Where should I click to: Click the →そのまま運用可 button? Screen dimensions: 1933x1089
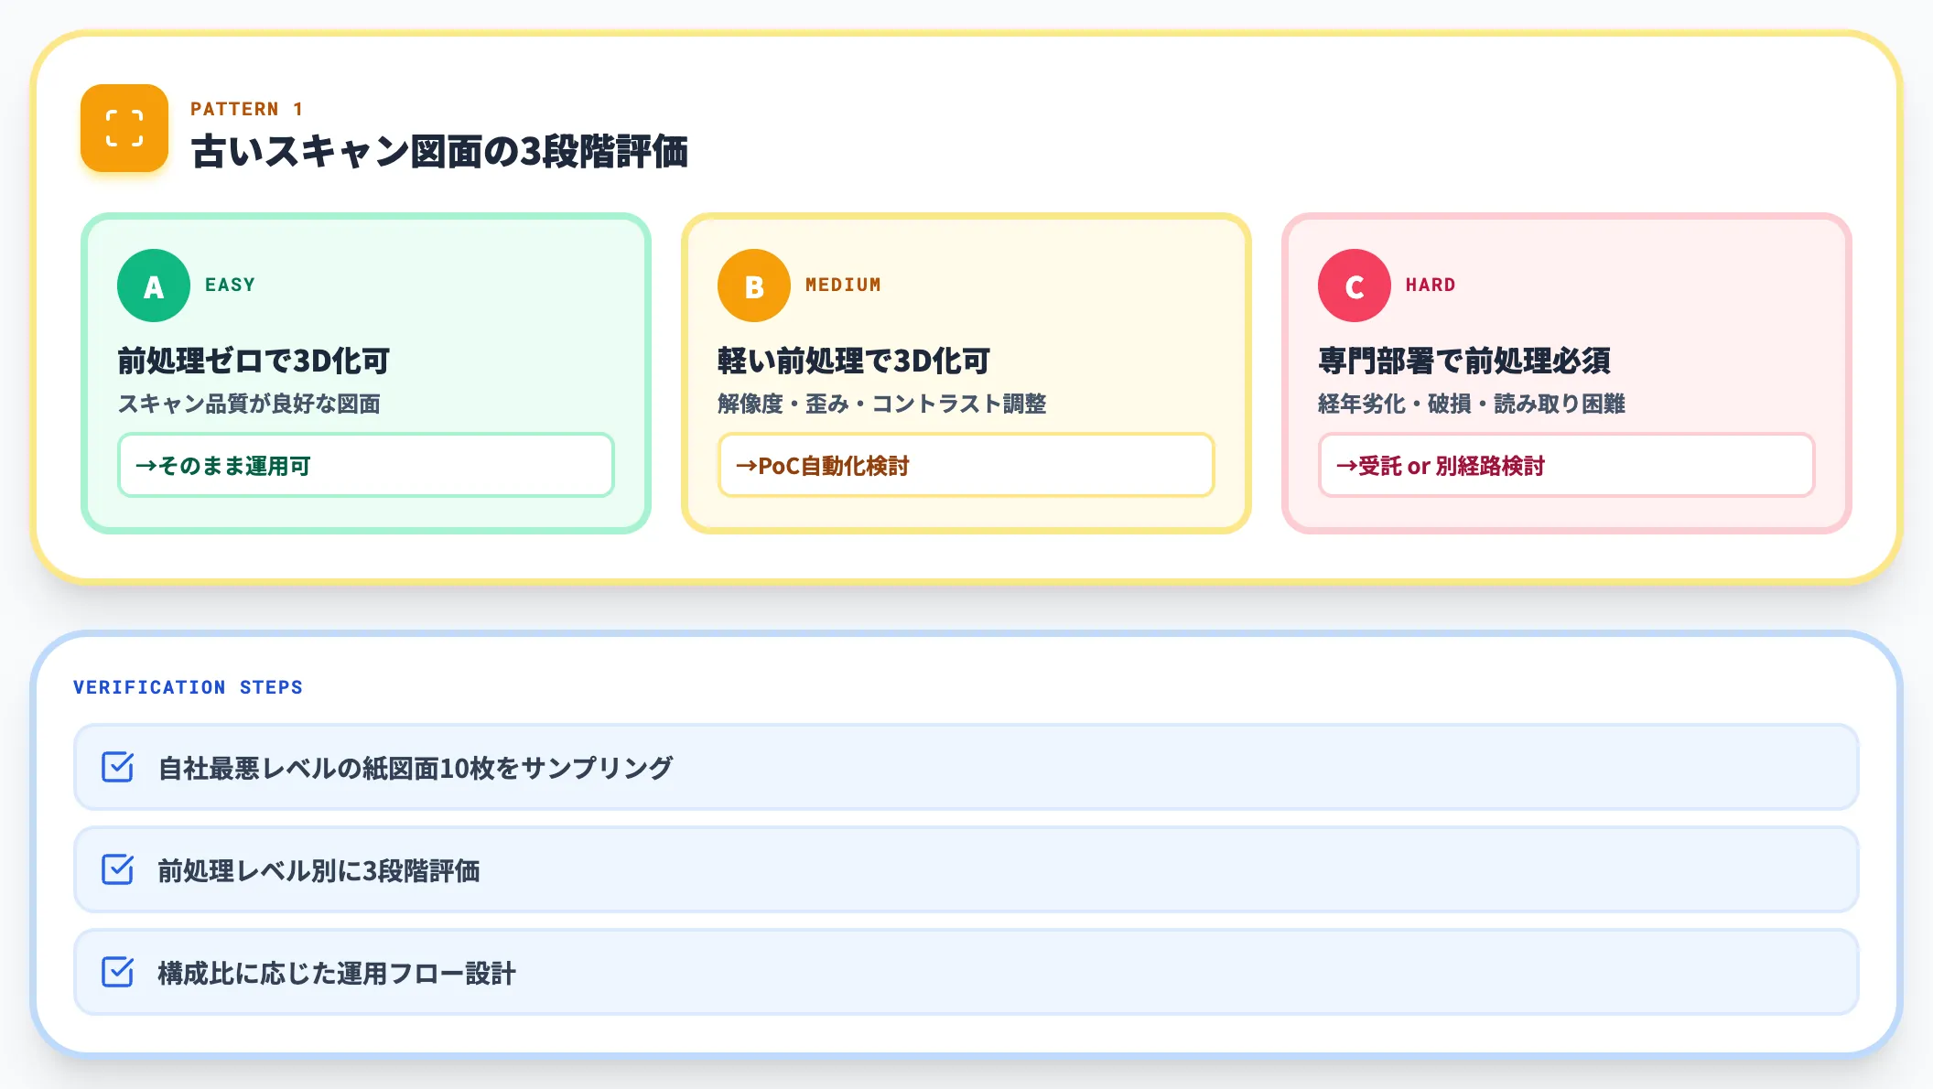tap(366, 465)
